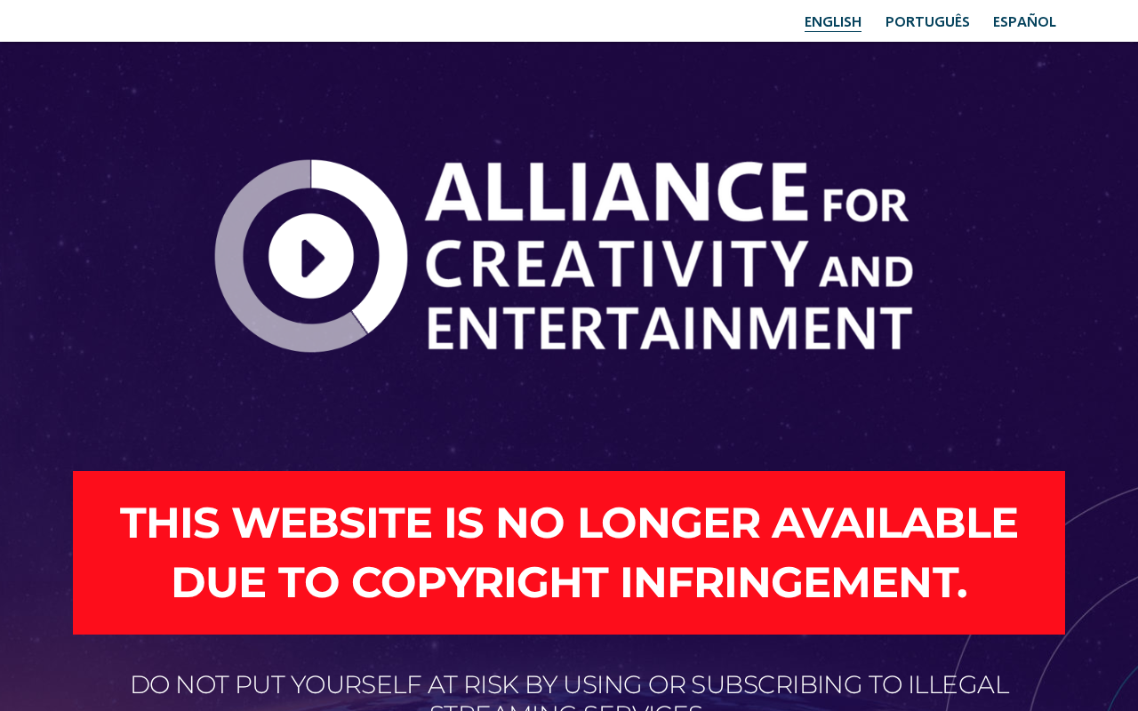Viewport: 1138px width, 711px height.
Task: Click the word ENTERTAINMENT in the logo
Action: tap(670, 326)
